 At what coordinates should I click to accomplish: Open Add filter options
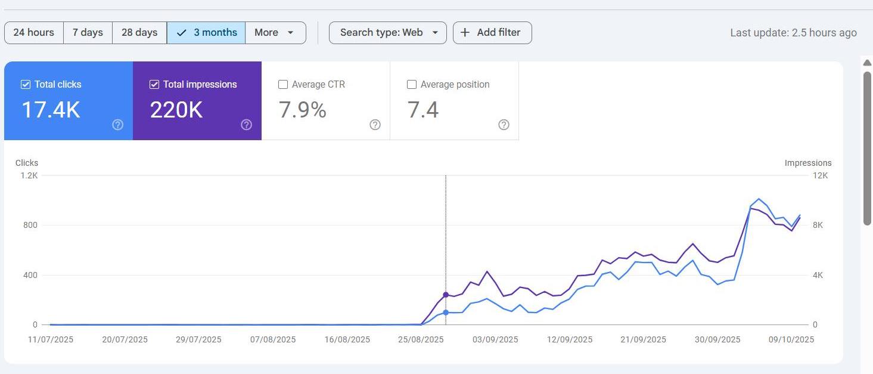click(492, 32)
